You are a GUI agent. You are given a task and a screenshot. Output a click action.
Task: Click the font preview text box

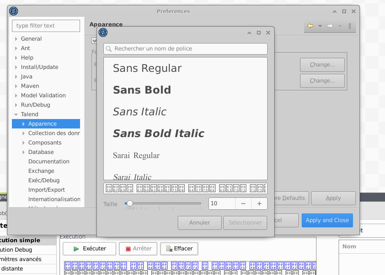186,188
